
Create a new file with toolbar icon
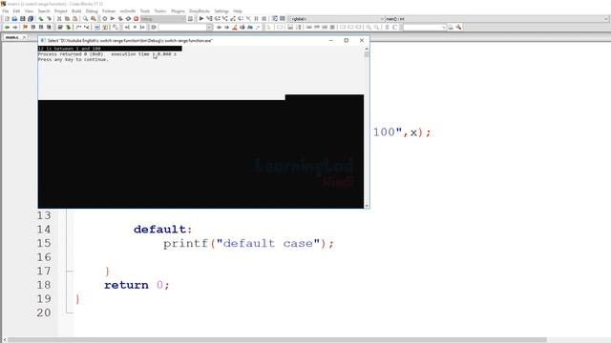(7, 19)
